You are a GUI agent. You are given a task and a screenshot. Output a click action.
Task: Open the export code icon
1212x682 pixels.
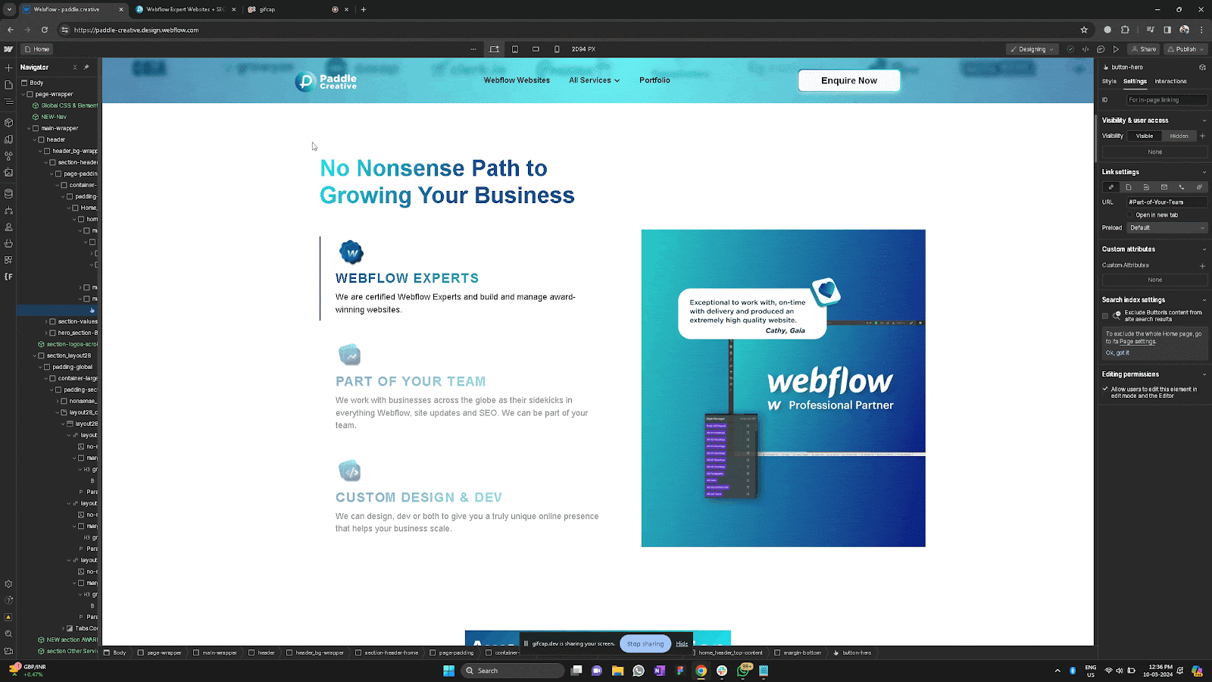1085,49
